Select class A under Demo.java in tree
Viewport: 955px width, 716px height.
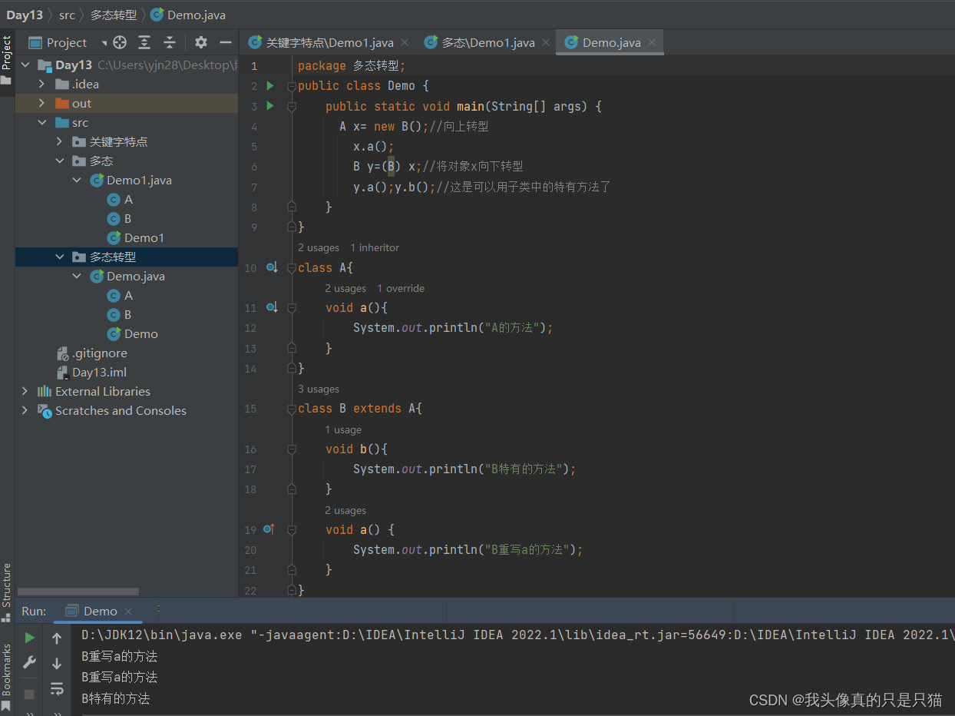(x=120, y=296)
